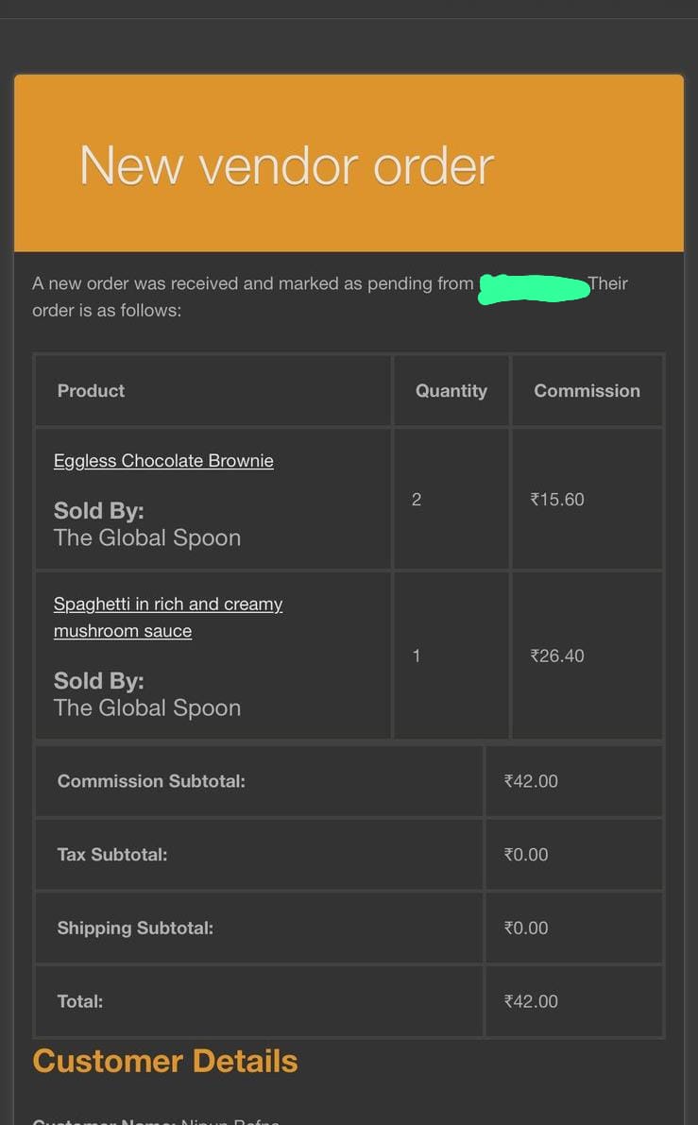
Task: Click the Tax Subtotal label
Action: coord(112,855)
